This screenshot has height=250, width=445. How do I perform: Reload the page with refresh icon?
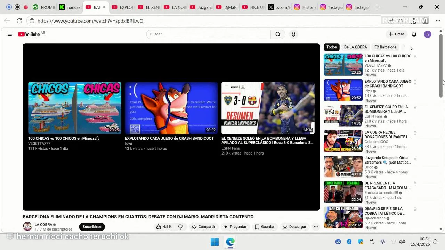coord(19,21)
